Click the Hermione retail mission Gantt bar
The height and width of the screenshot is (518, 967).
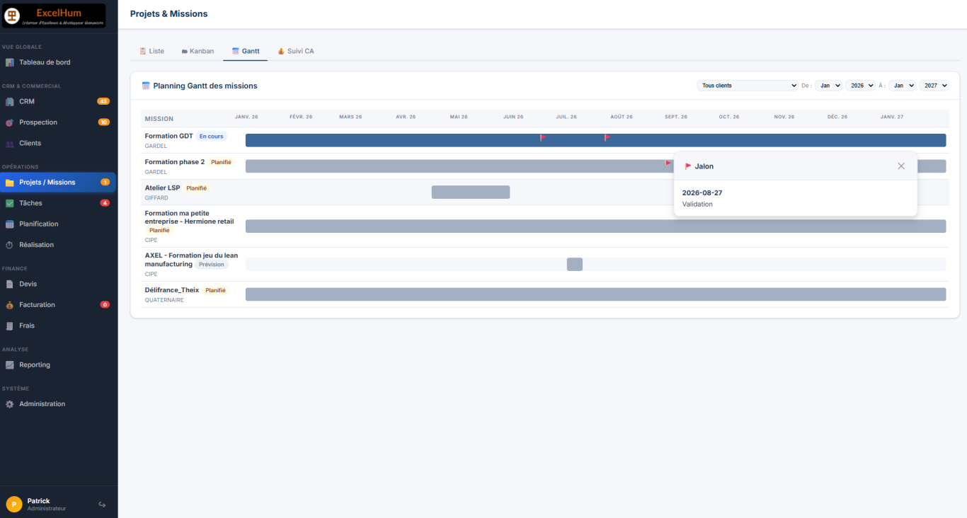pos(595,226)
